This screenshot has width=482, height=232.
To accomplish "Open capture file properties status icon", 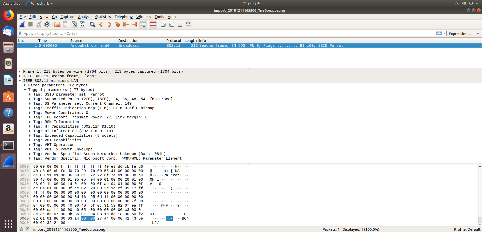I will point(27,229).
